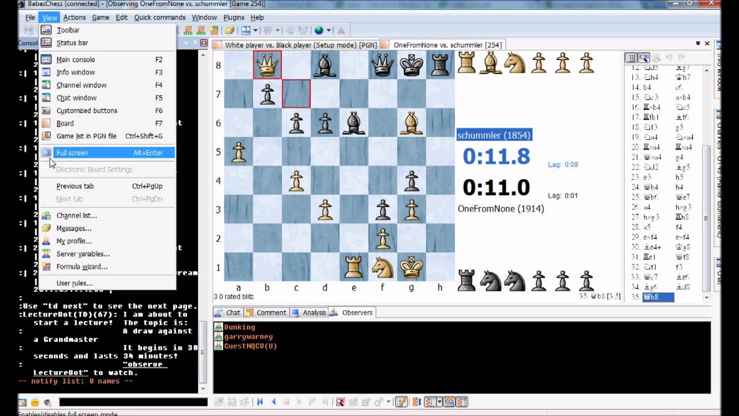
Task: Open User rules from View menu
Action: pyautogui.click(x=107, y=283)
